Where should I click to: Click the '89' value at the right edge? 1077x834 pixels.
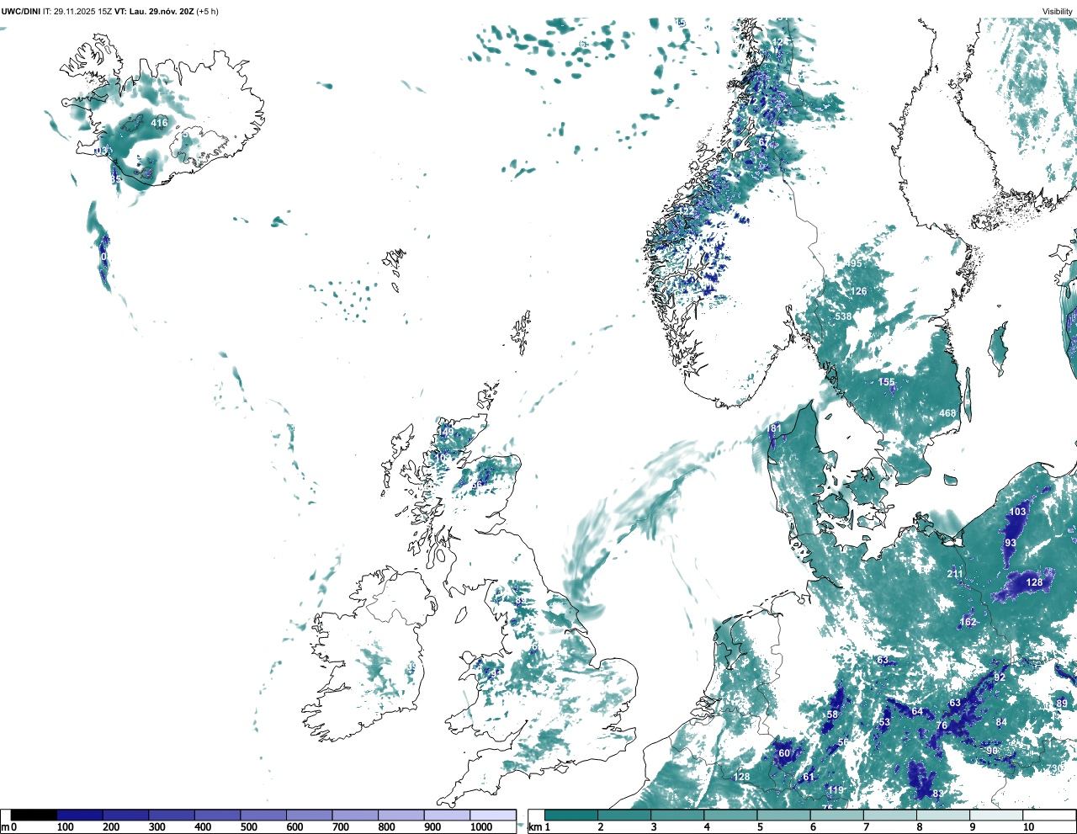tap(1062, 704)
